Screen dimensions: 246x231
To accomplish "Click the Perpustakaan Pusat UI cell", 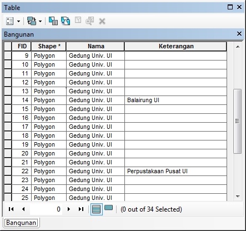I will point(175,171).
